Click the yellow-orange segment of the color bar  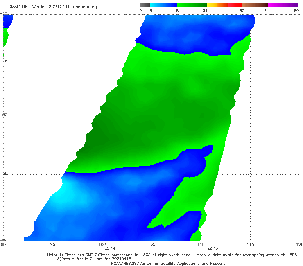pyautogui.click(x=217, y=5)
